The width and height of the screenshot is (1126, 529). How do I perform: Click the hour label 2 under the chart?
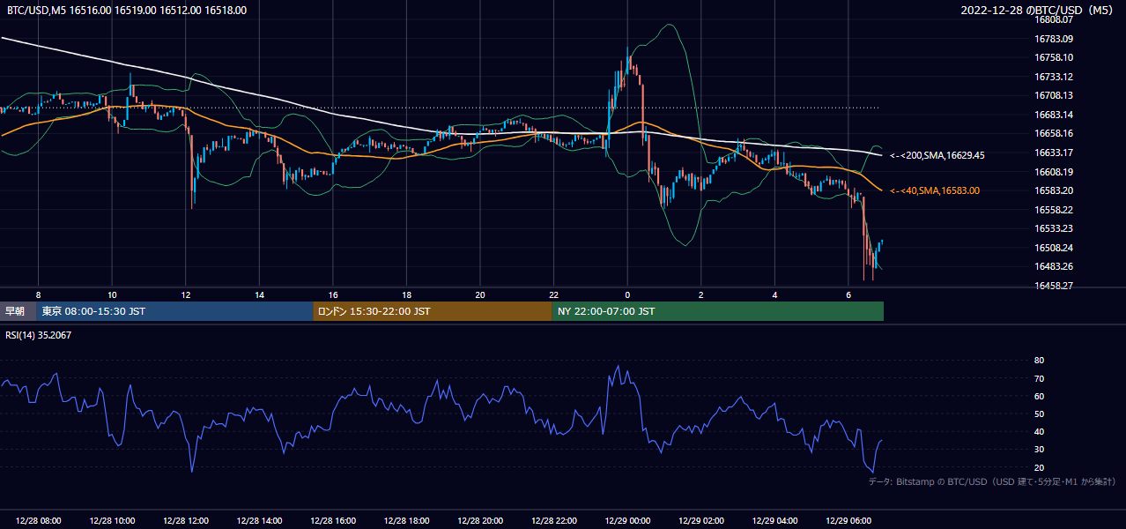tap(701, 294)
